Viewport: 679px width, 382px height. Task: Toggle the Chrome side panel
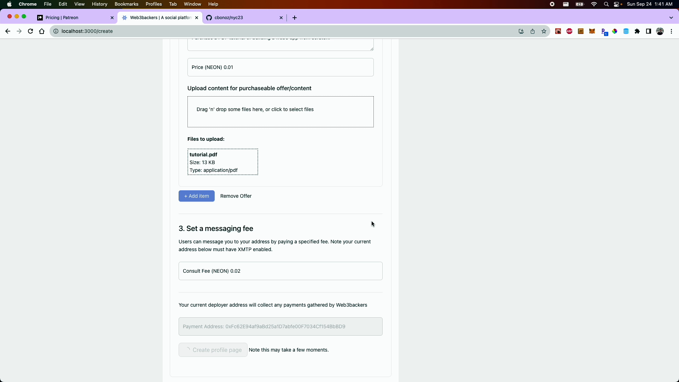(x=649, y=31)
